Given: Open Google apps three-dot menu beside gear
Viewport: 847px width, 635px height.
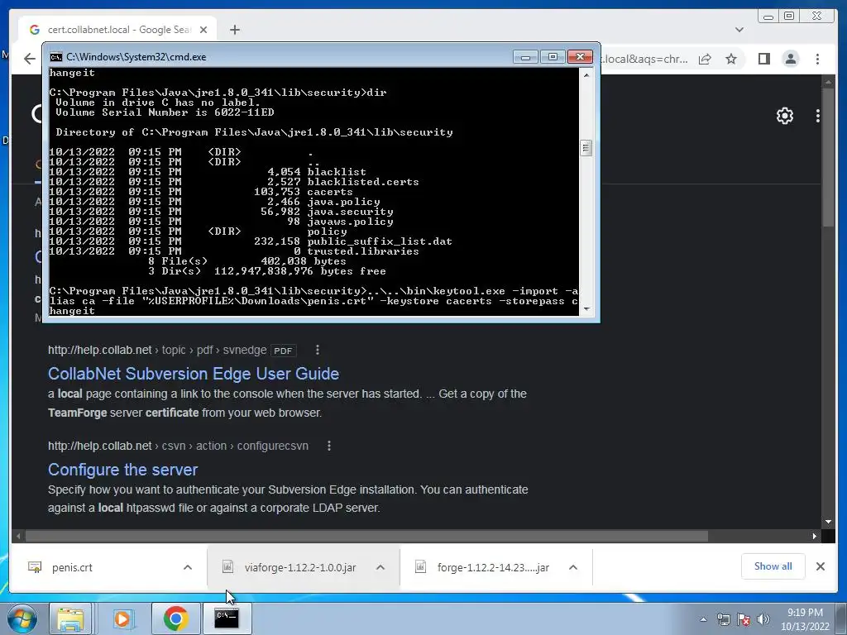Looking at the screenshot, I should pos(818,116).
